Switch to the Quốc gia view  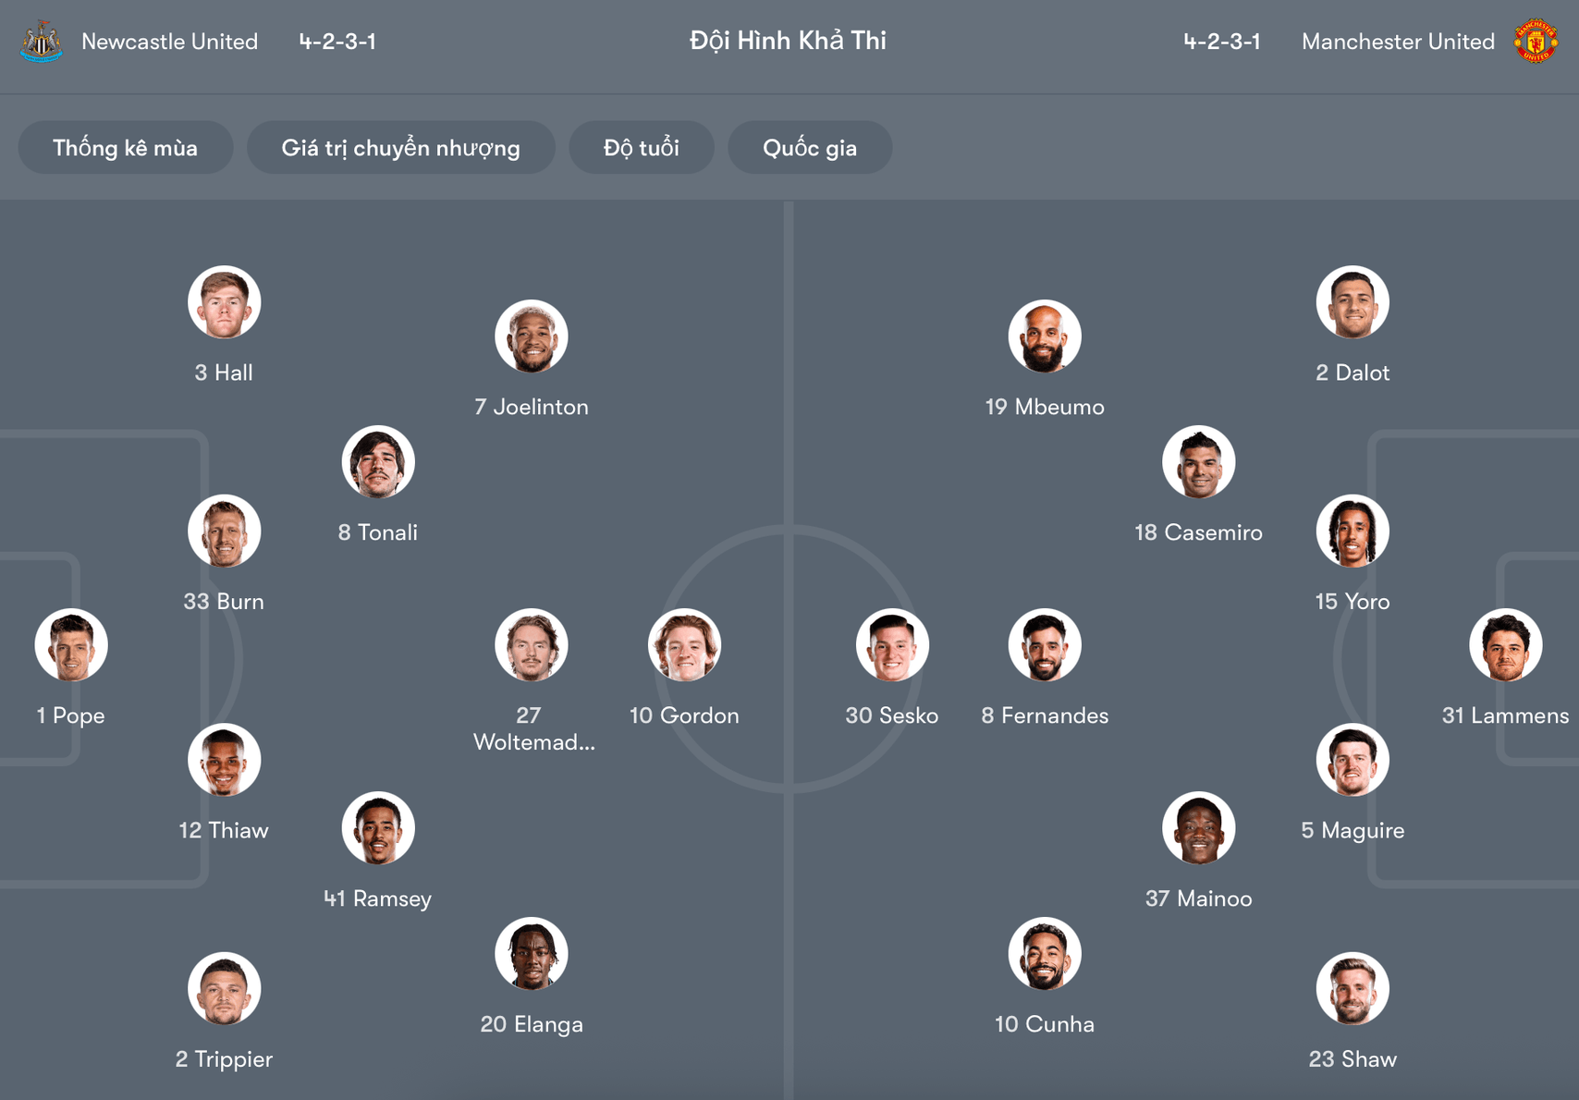pos(810,147)
